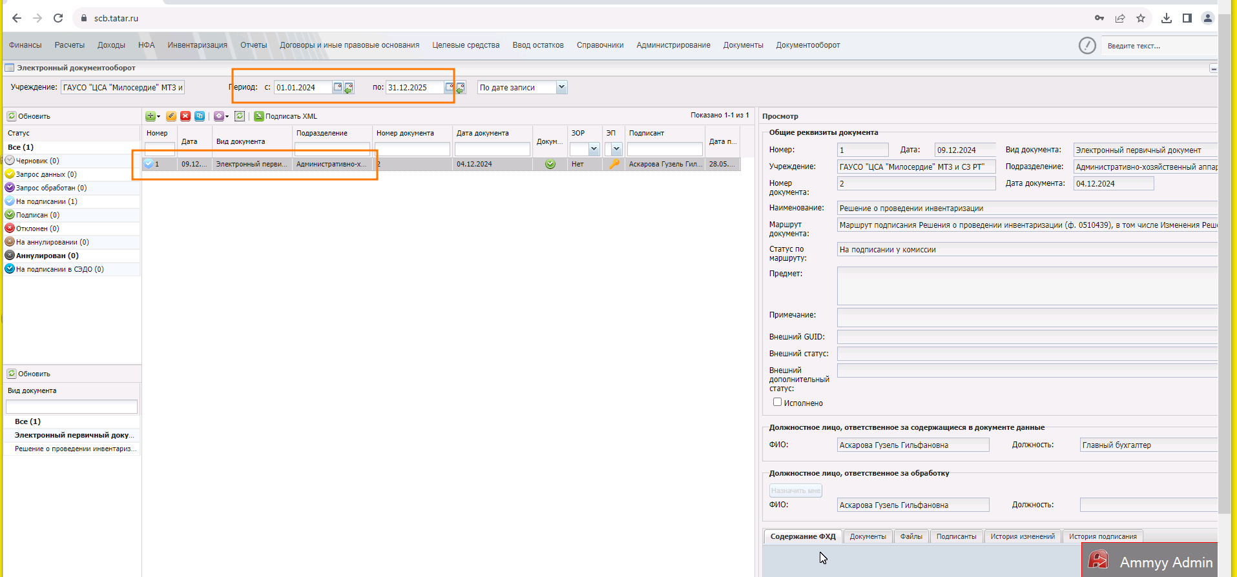1237x577 pixels.
Task: Click Обновить above the Статус list
Action: (29, 116)
